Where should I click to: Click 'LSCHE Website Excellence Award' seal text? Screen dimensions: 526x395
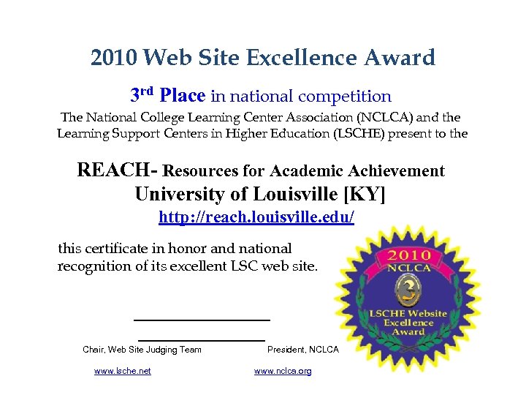408,323
